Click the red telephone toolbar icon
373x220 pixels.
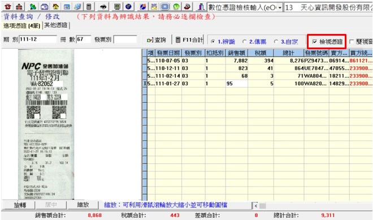pos(8,7)
